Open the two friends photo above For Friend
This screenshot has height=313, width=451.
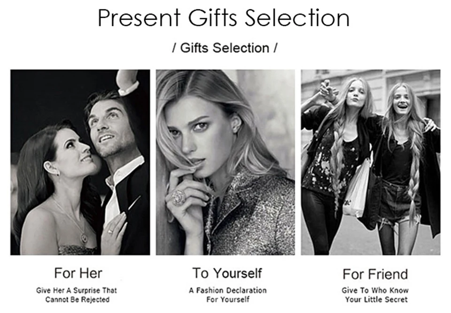point(371,162)
